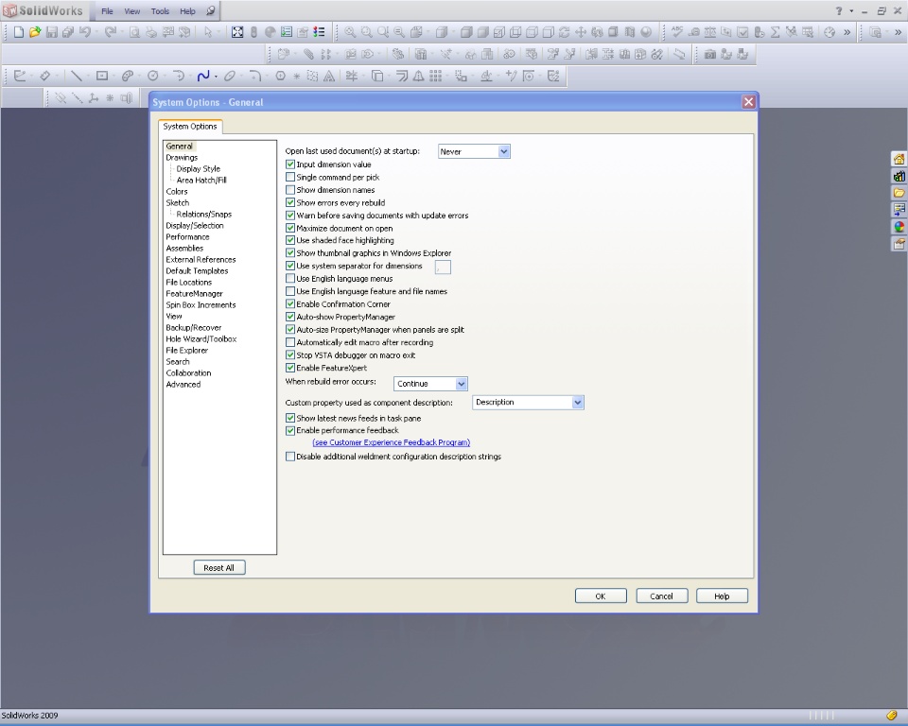Open the Tools menu
This screenshot has width=908, height=726.
tap(160, 11)
